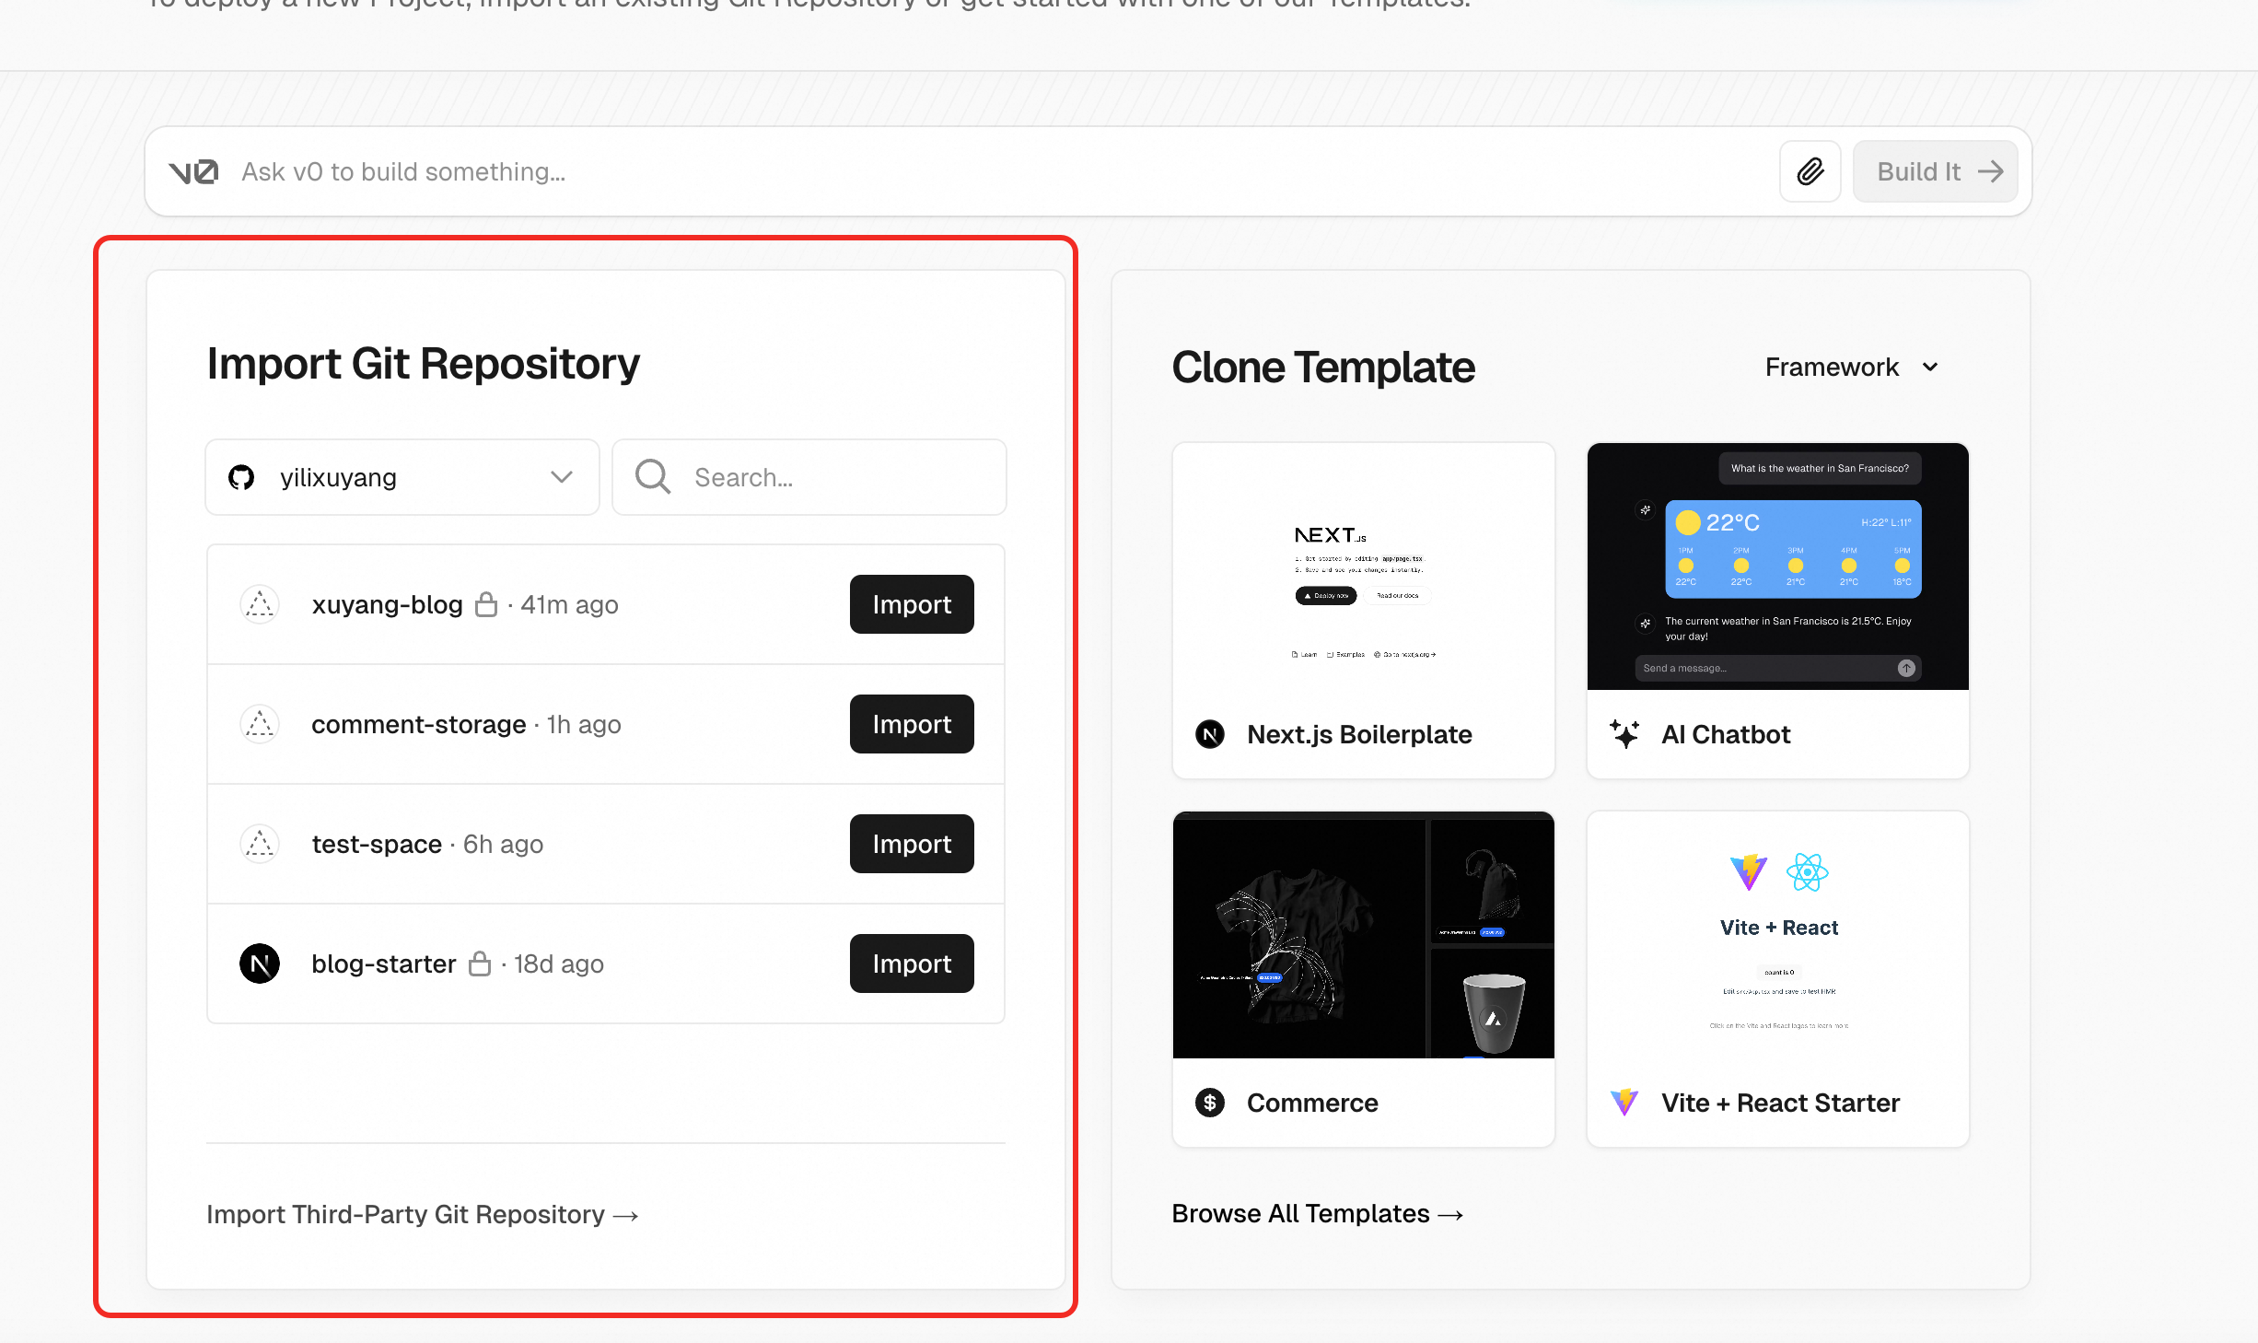
Task: Click the '41m ago' timestamp
Action: pos(569,604)
